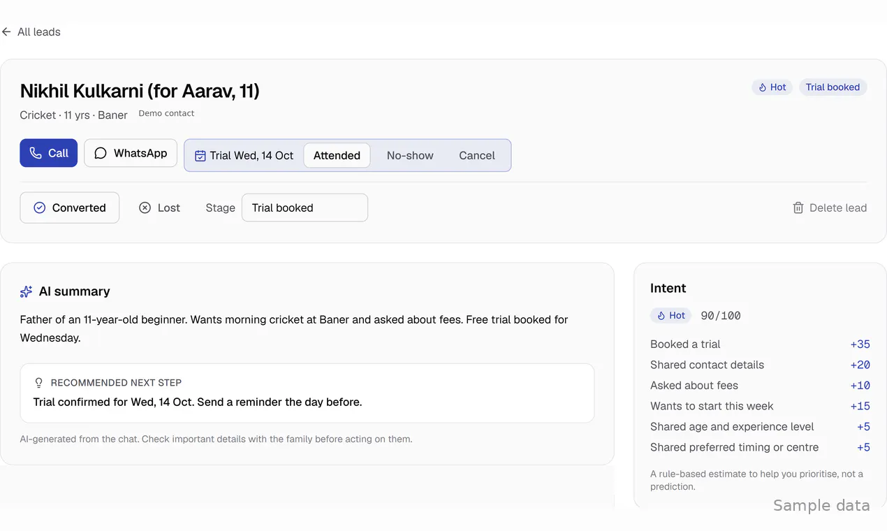Image resolution: width=887 pixels, height=531 pixels.
Task: Click the WhatsApp speech bubble icon
Action: (x=101, y=153)
